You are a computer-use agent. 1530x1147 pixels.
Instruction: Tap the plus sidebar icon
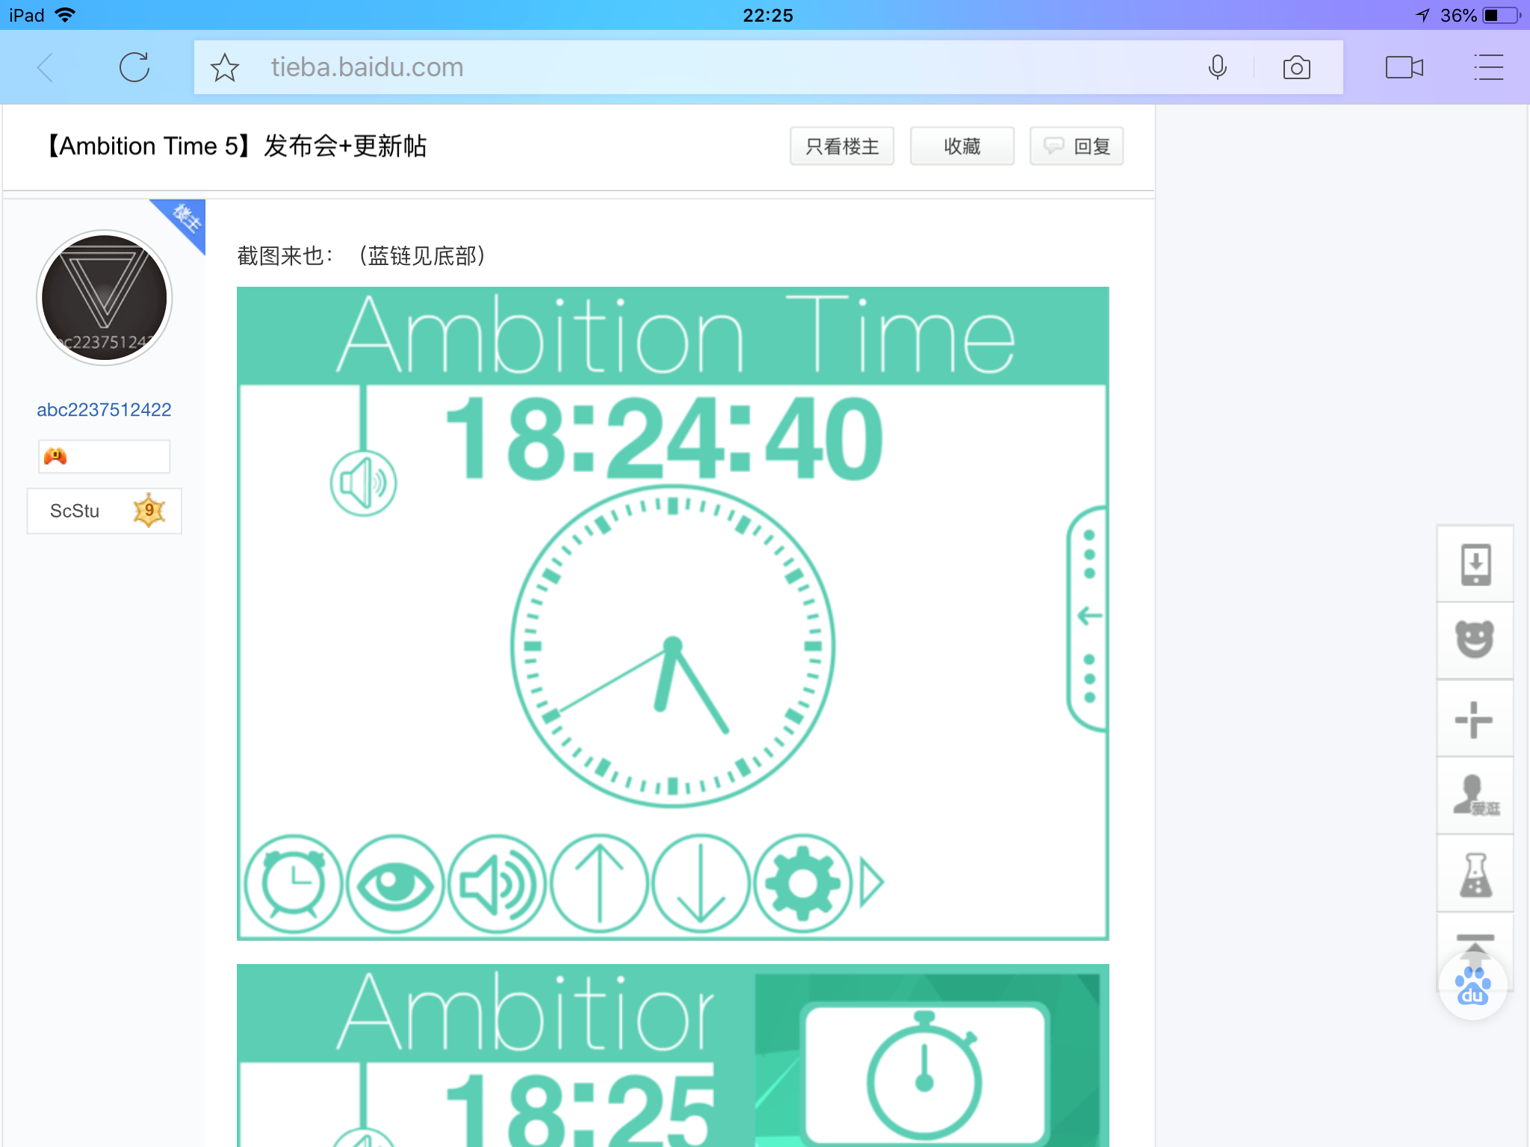point(1474,720)
